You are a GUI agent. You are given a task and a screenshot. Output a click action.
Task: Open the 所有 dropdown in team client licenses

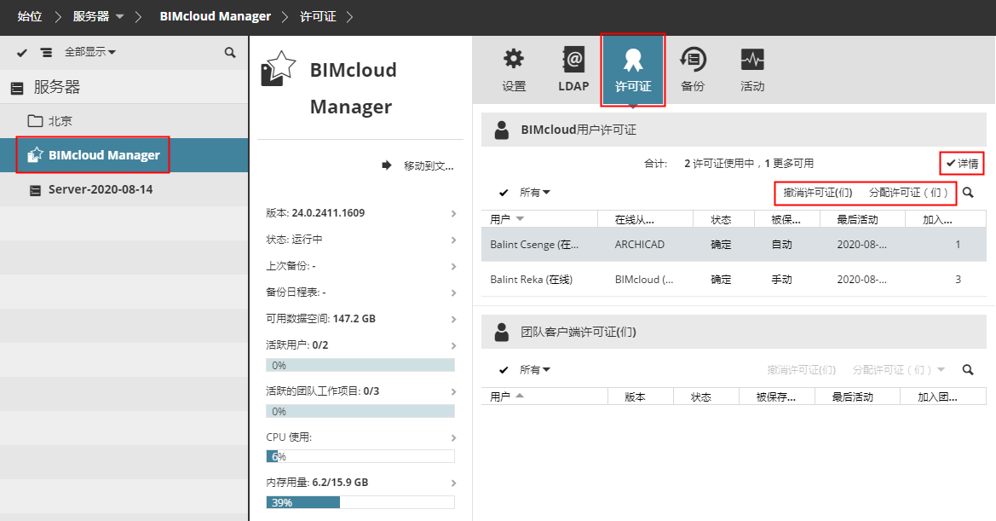(535, 370)
